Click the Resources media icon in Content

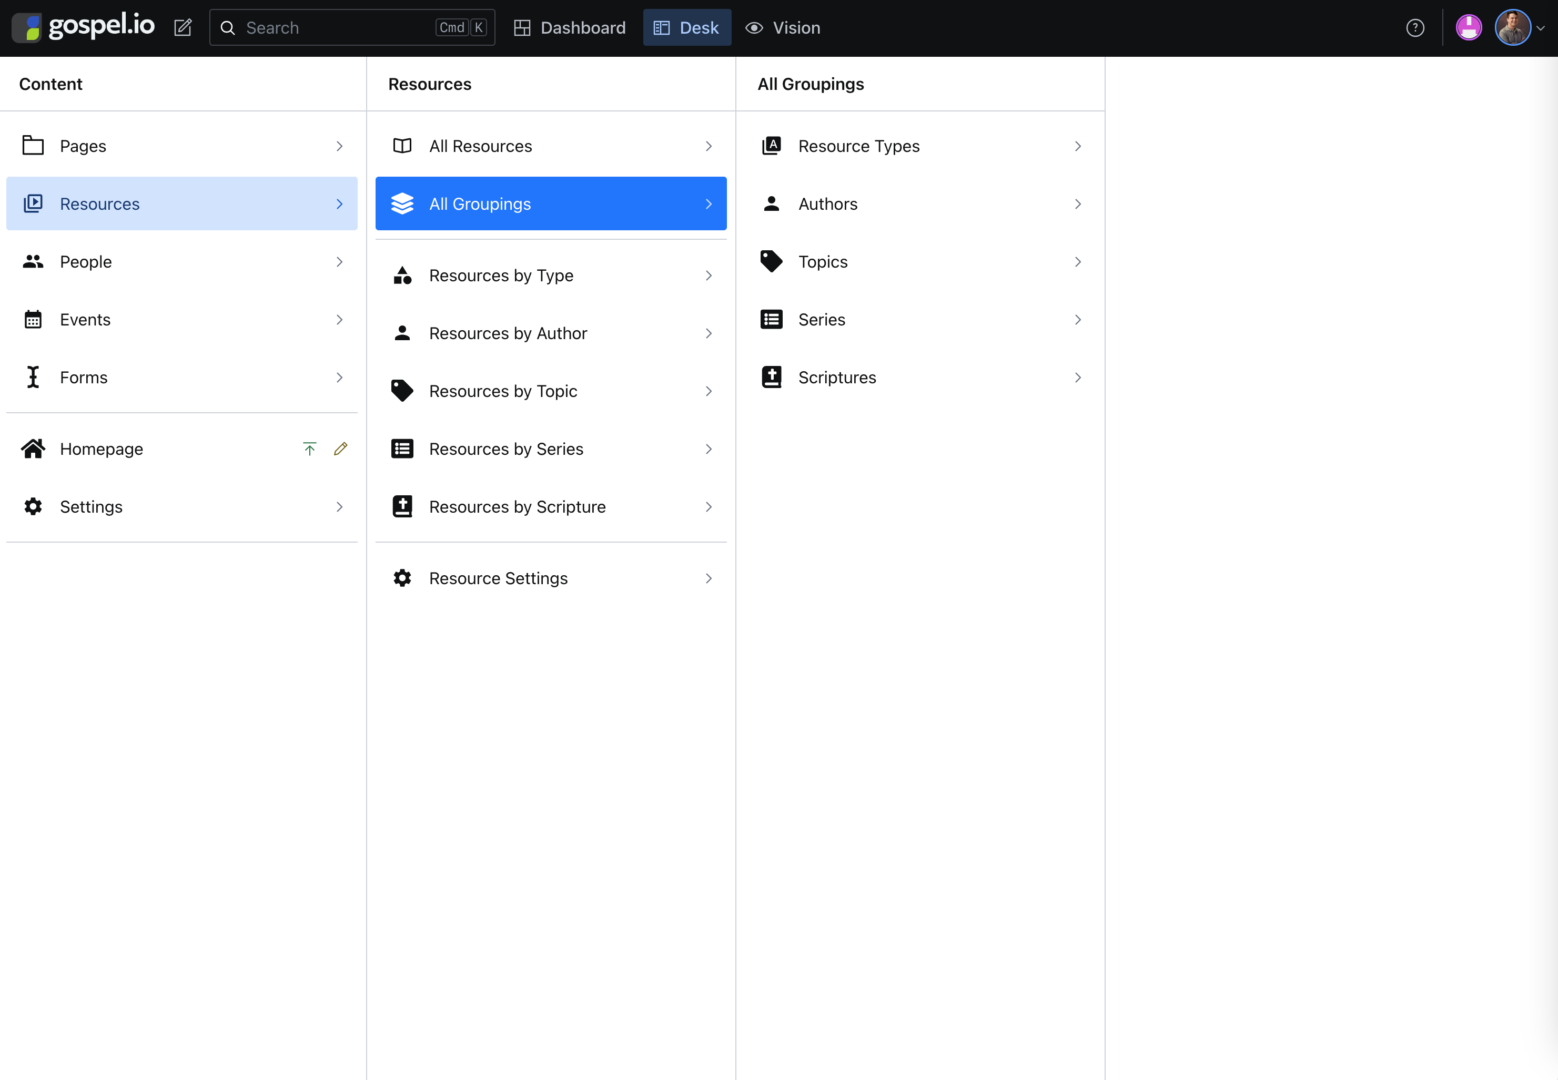(33, 203)
